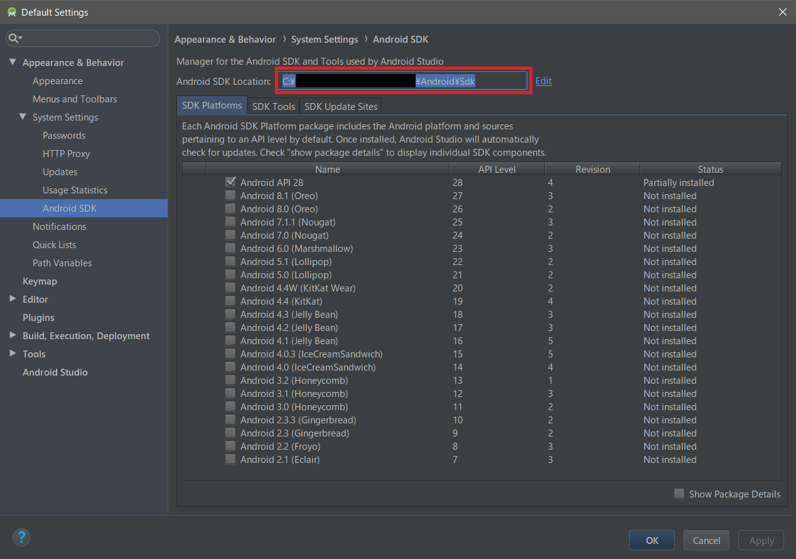
Task: Check the Android 3.2 (Honeycomb) checkbox
Action: 230,380
